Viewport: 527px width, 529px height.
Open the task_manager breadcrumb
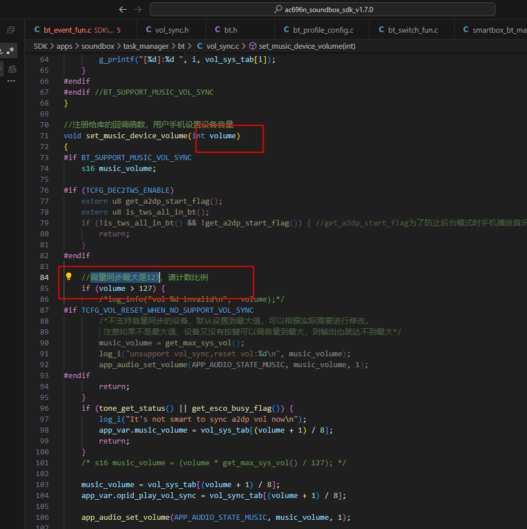(146, 46)
